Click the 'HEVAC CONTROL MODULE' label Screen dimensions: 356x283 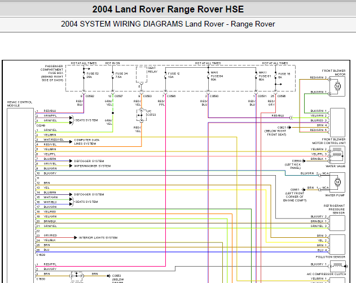click(20, 104)
